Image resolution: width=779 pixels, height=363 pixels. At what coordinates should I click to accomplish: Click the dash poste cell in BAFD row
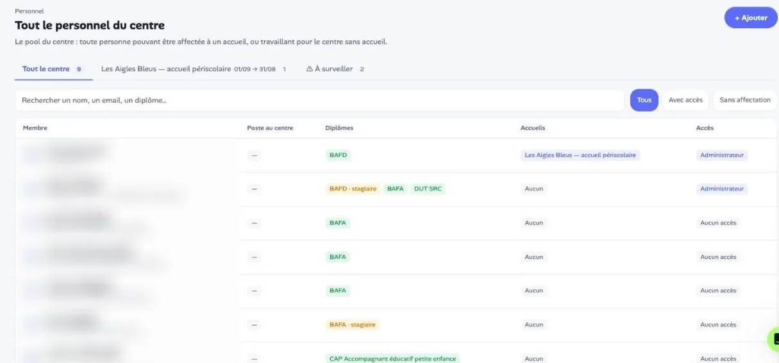point(255,155)
